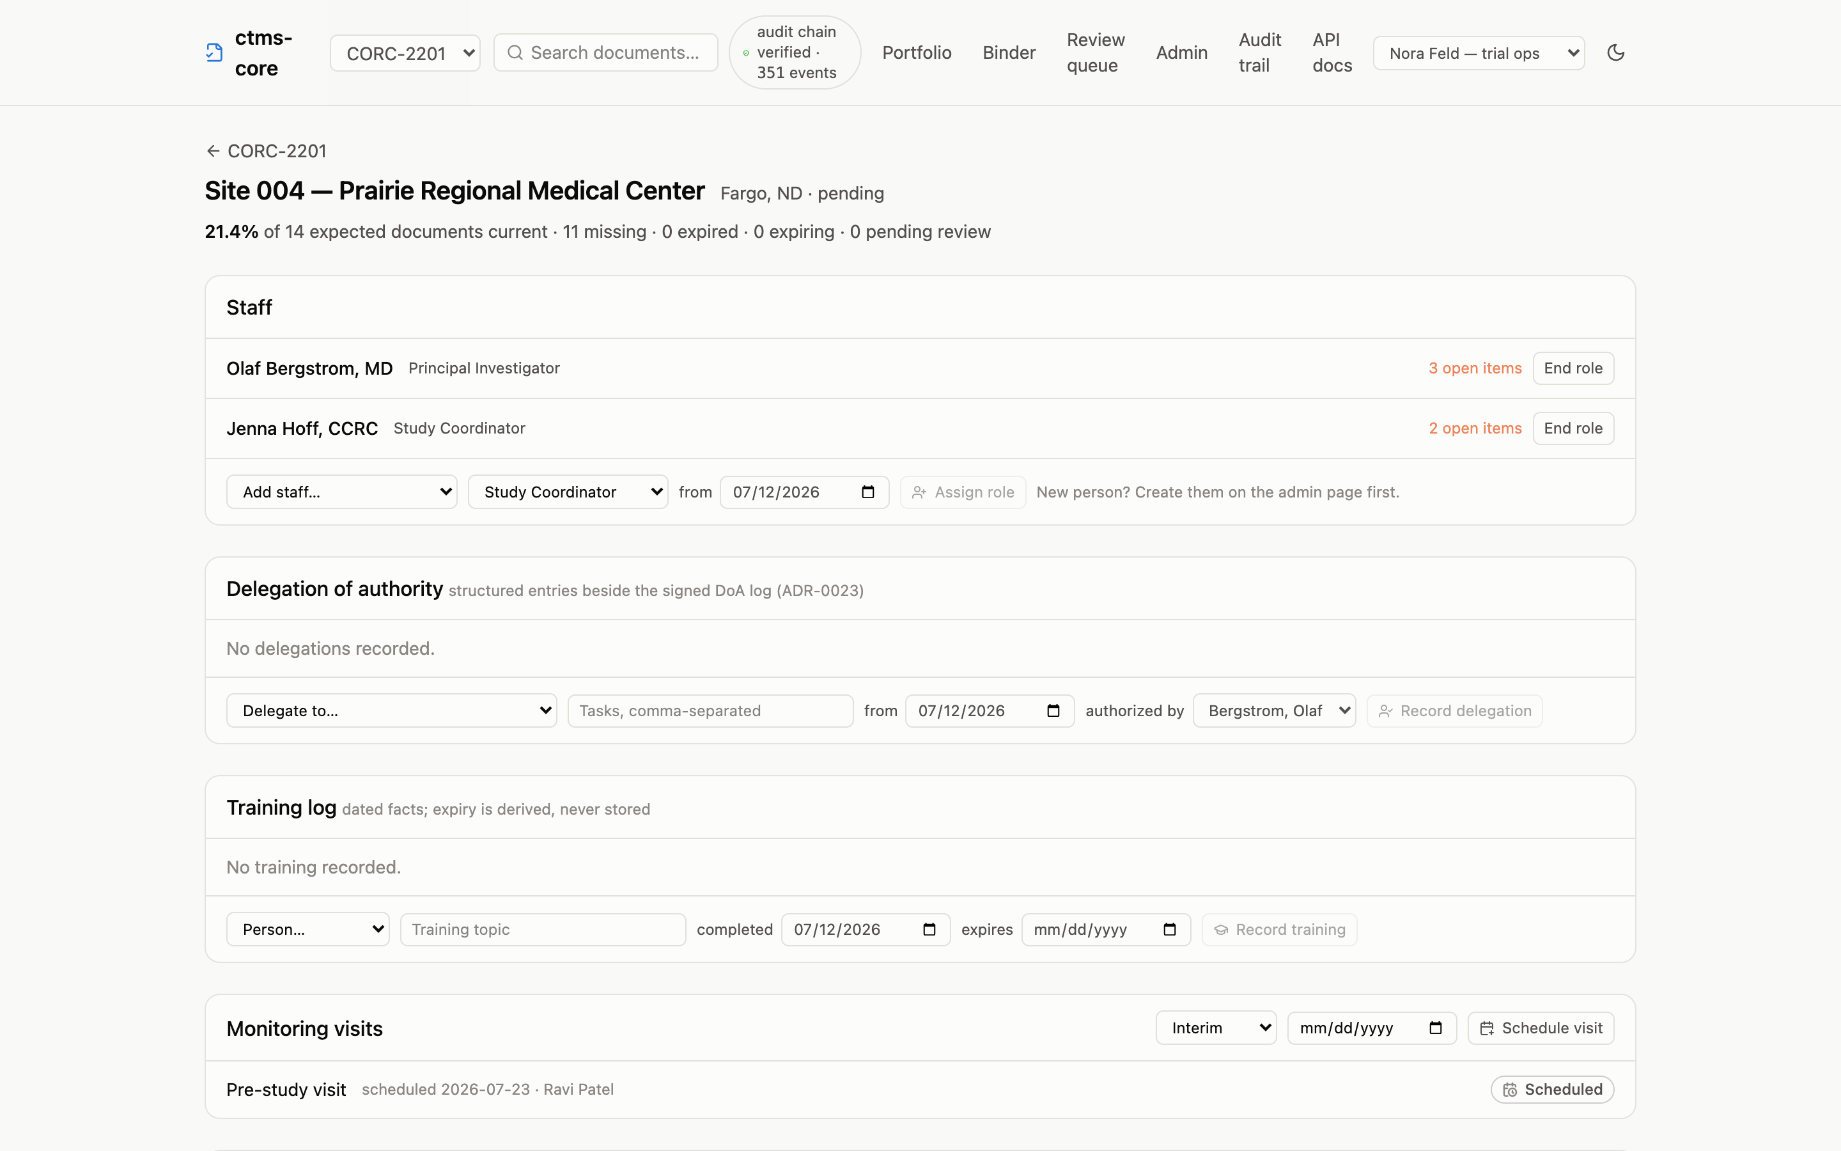Click the ctms-core logo icon
The height and width of the screenshot is (1151, 1841).
(215, 52)
